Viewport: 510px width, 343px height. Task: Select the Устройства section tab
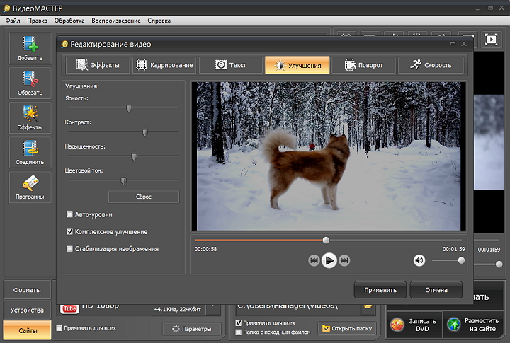pyautogui.click(x=28, y=310)
